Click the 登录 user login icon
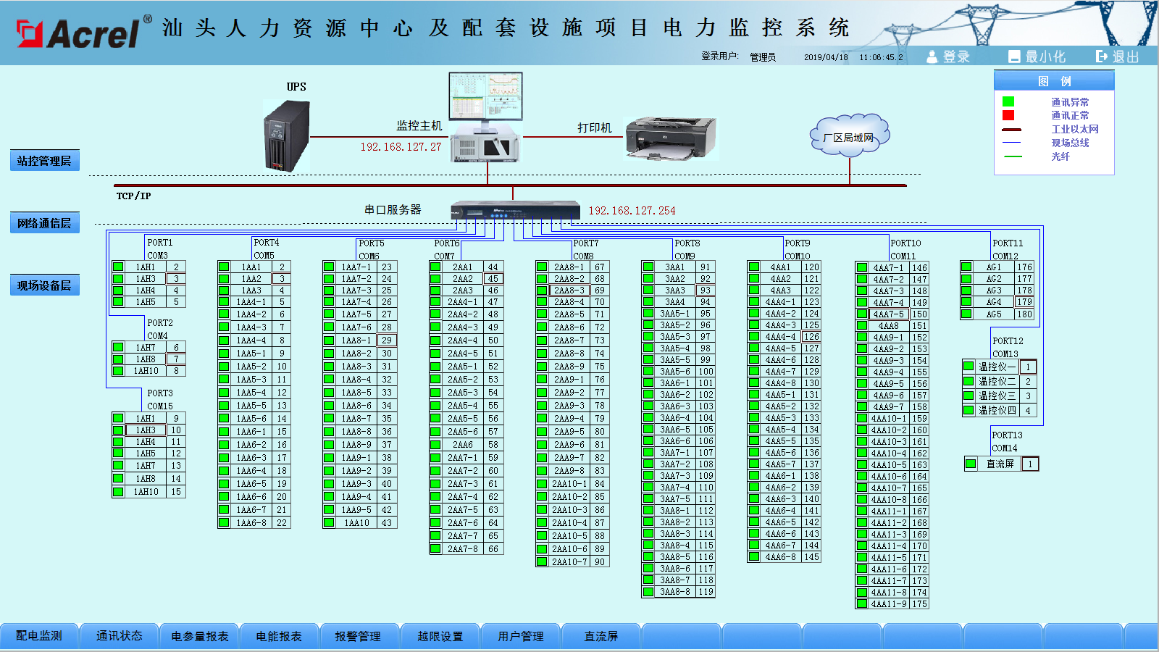The image size is (1159, 652). [x=947, y=57]
